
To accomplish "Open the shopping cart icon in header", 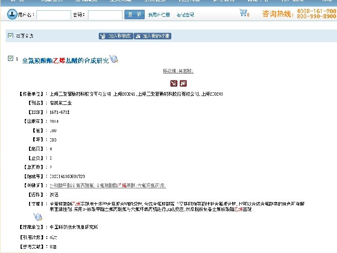I will tap(244, 13).
